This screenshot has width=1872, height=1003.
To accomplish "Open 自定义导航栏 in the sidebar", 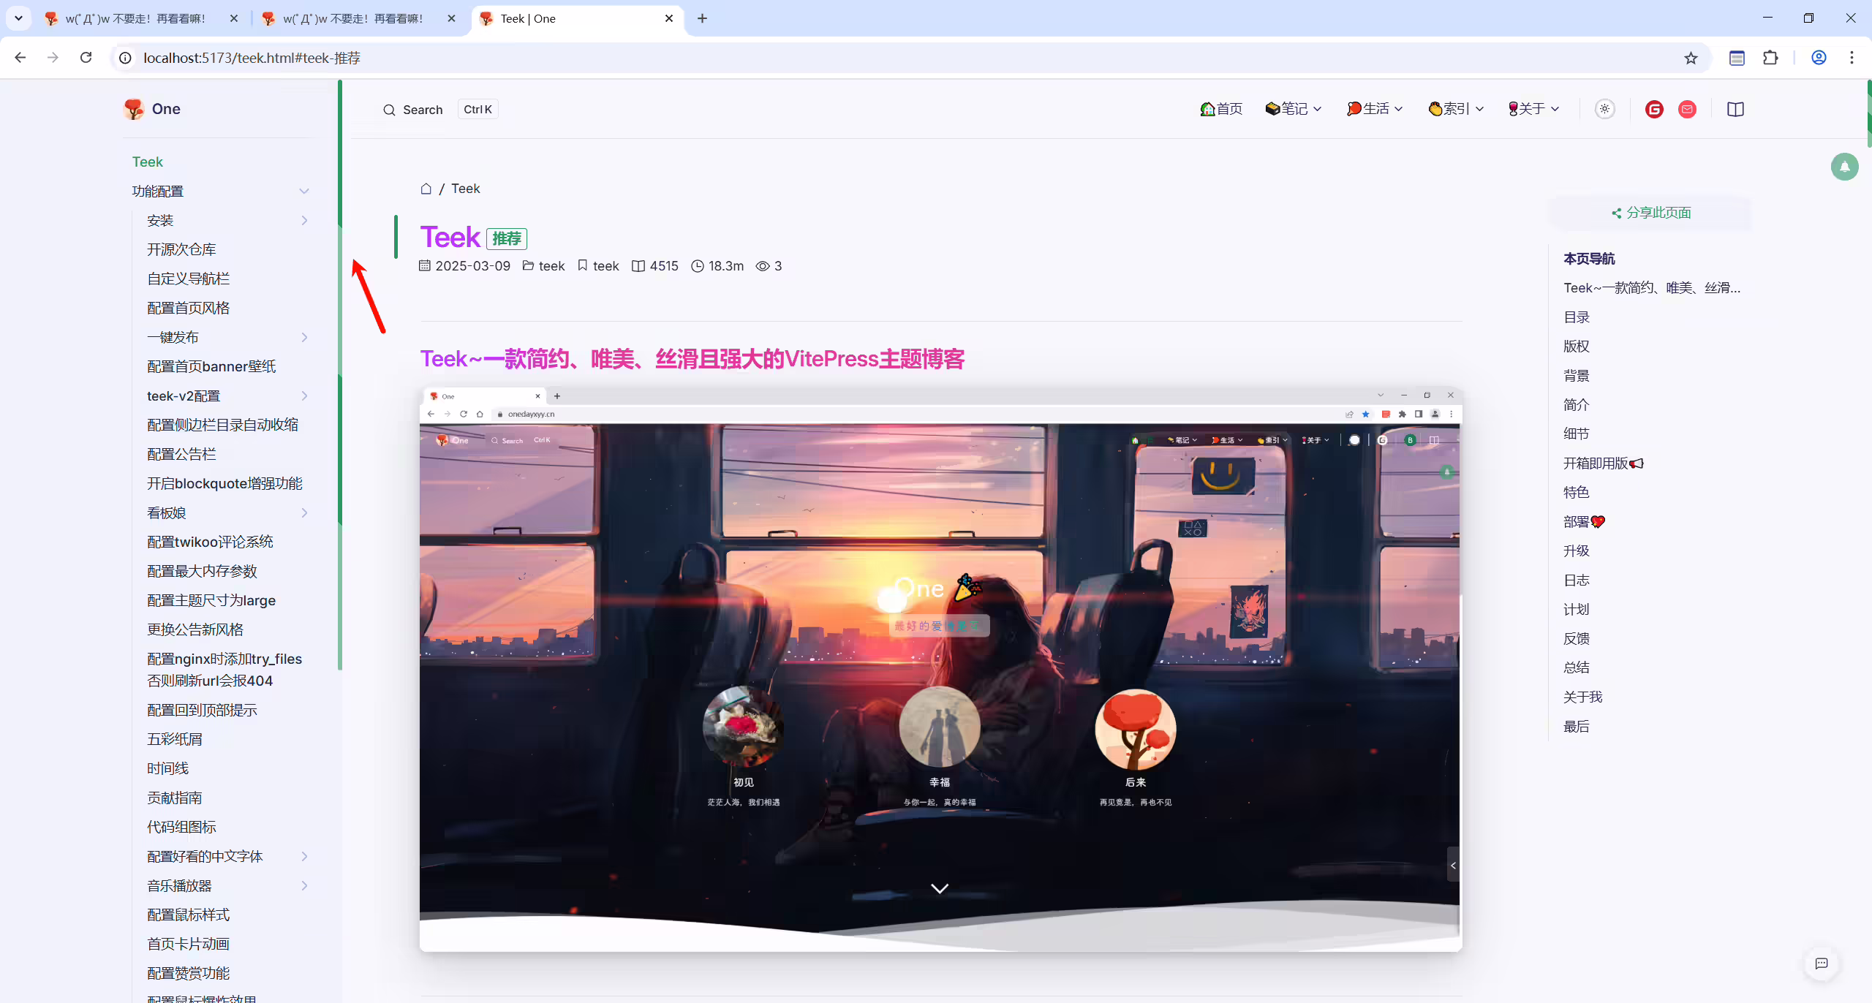I will tap(189, 279).
